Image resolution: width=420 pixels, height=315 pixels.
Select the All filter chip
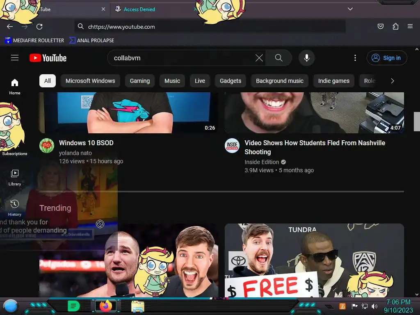48,81
